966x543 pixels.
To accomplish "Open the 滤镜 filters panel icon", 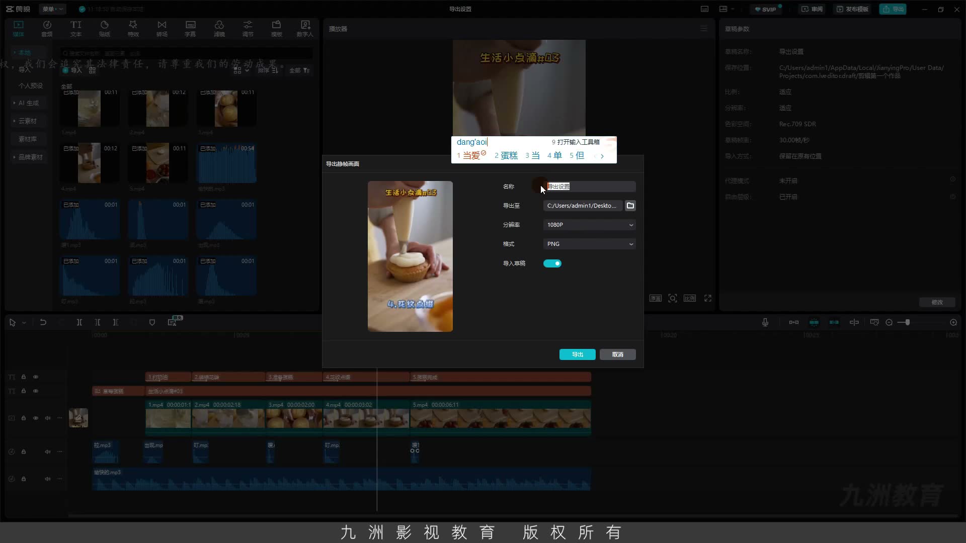I will click(x=219, y=29).
